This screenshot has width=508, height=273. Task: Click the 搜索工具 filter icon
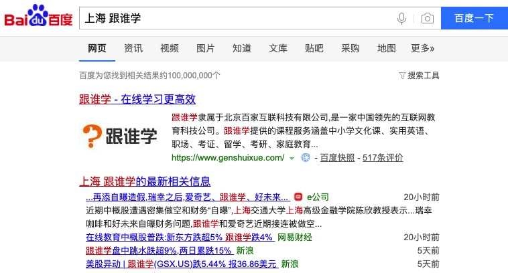pos(402,76)
